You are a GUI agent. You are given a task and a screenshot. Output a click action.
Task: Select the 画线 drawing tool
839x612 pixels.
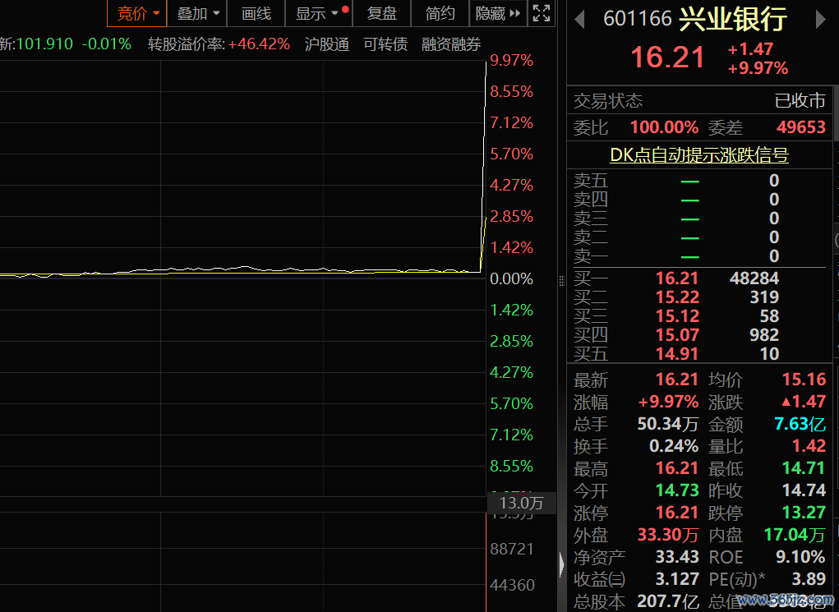[x=256, y=13]
